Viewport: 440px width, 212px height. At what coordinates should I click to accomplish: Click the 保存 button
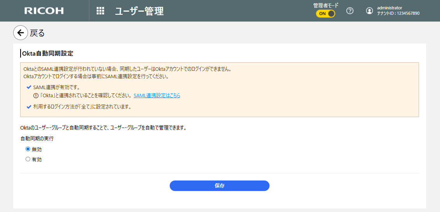[219, 186]
